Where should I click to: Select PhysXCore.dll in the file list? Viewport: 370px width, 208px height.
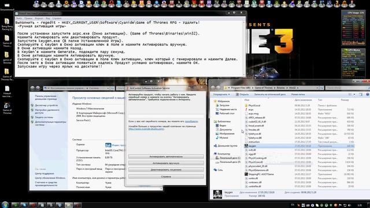tap(254, 162)
